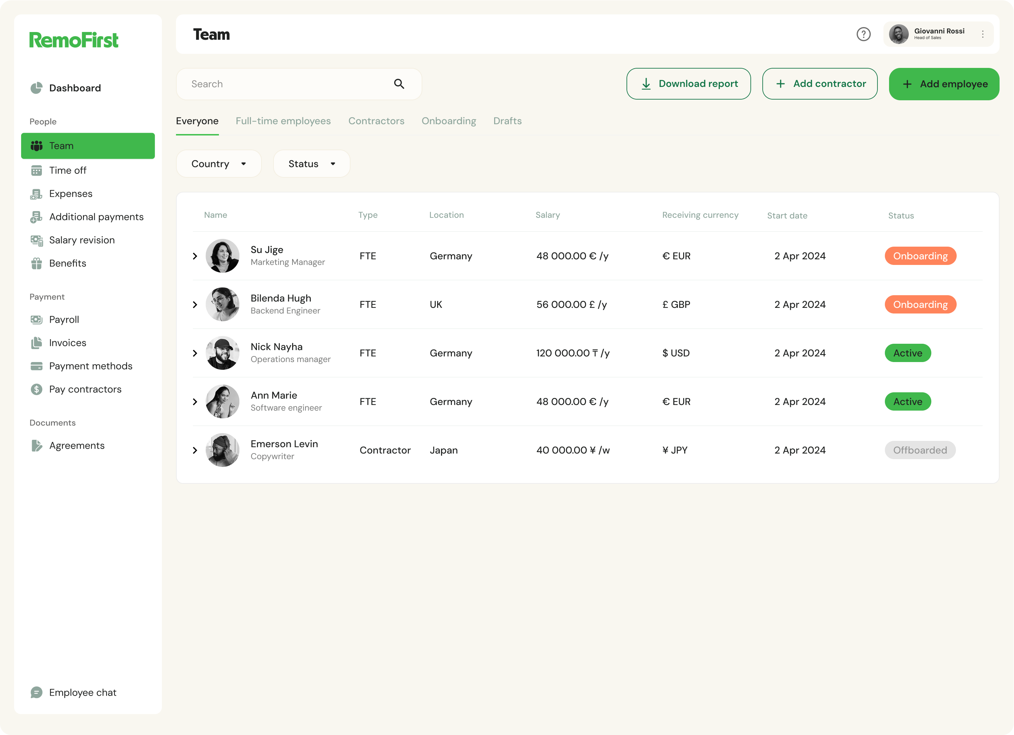Open Dashboard from the sidebar
Screen dimensions: 1014x735
pyautogui.click(x=75, y=88)
